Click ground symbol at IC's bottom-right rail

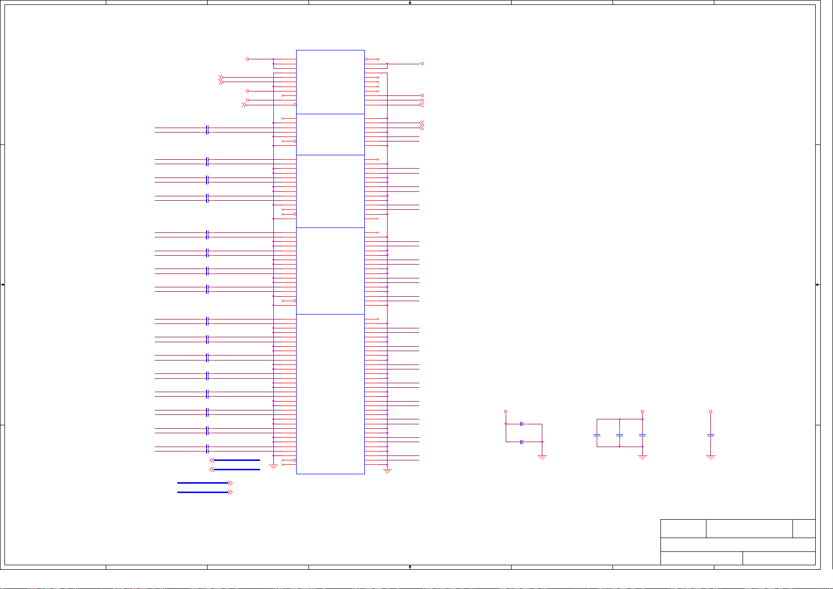(x=387, y=471)
